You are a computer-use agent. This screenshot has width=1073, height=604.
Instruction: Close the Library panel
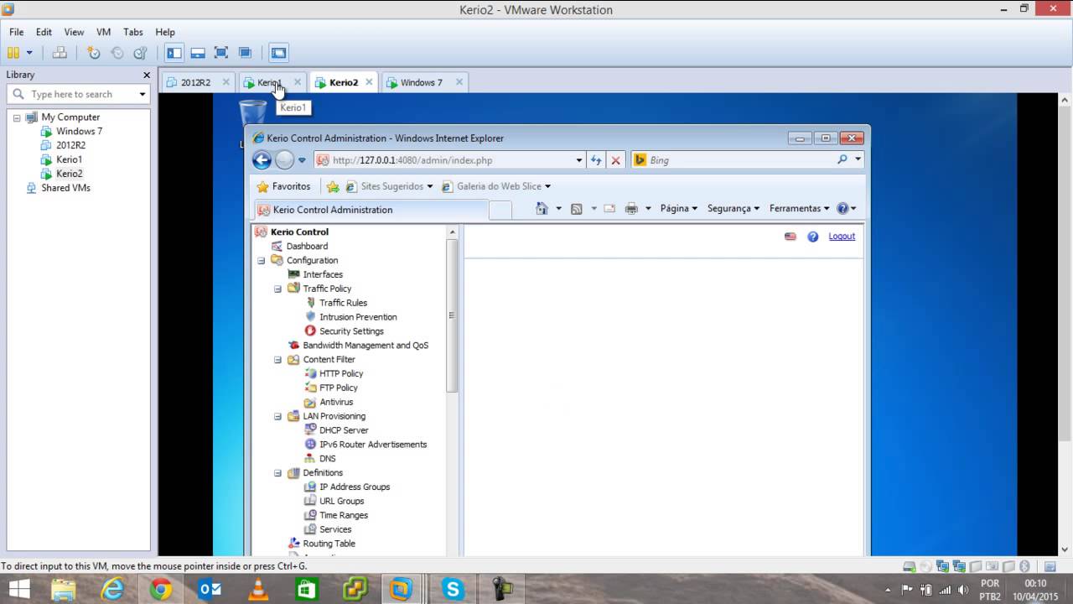click(147, 75)
